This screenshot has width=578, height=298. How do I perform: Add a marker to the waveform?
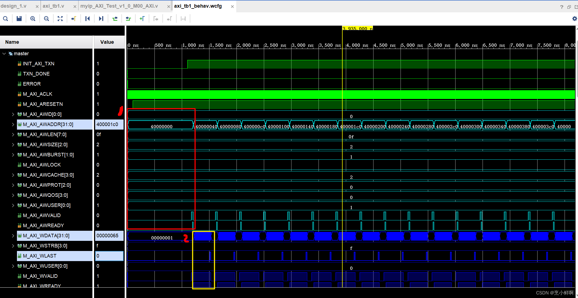[142, 19]
